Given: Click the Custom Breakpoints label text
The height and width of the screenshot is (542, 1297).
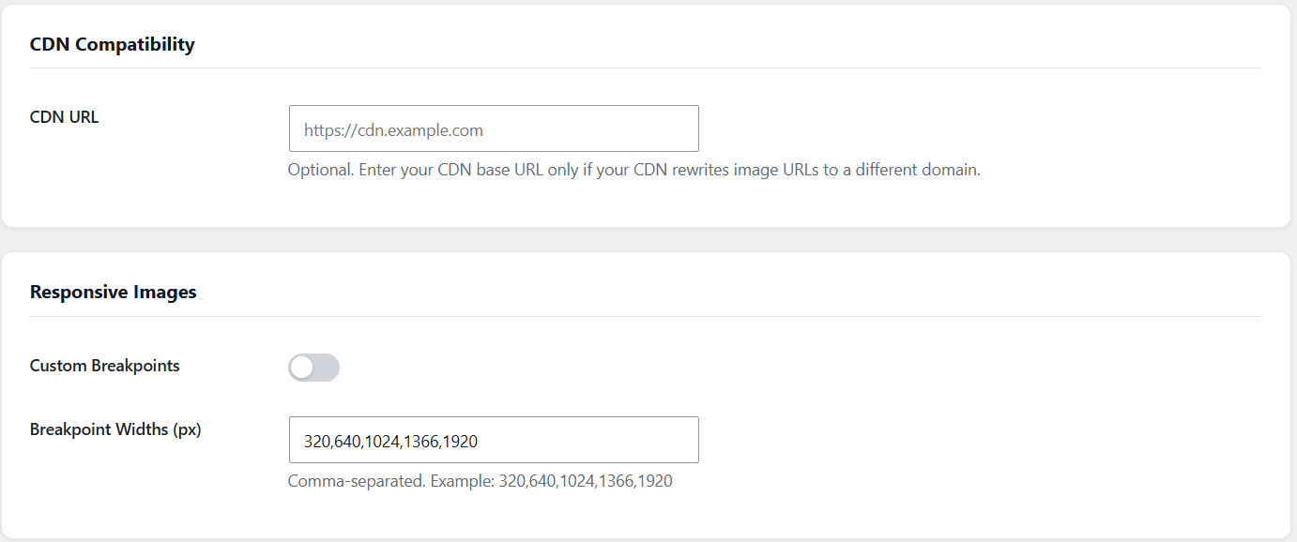Looking at the screenshot, I should point(105,366).
